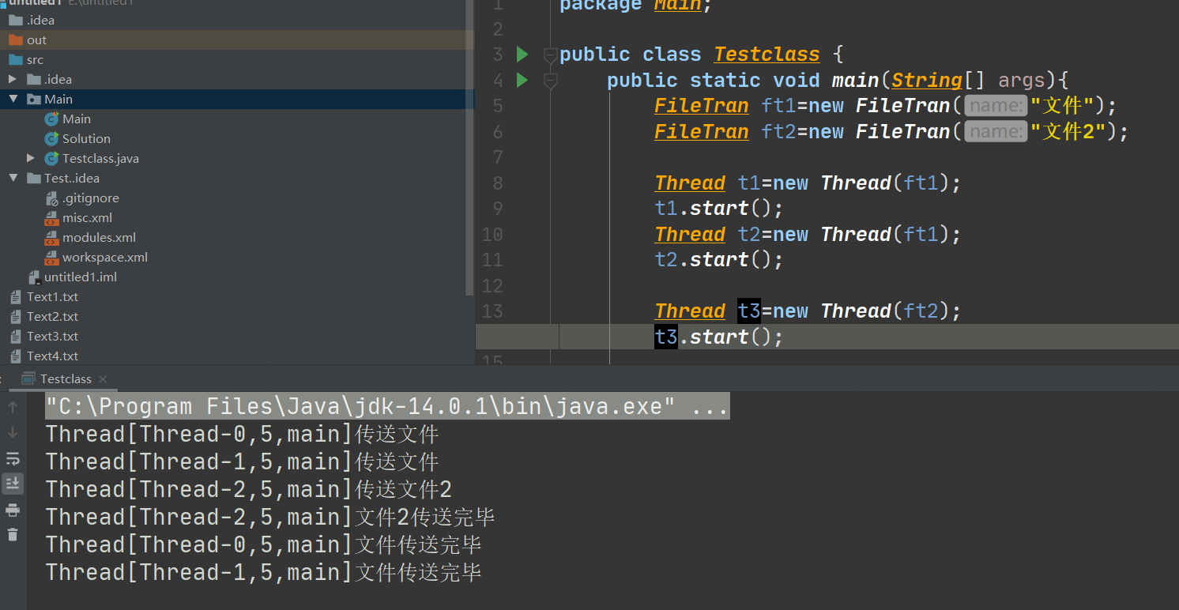Close the Testclass run tab
The image size is (1179, 610).
click(103, 379)
